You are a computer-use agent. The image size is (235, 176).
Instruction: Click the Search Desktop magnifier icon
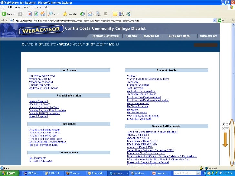(x=198, y=173)
